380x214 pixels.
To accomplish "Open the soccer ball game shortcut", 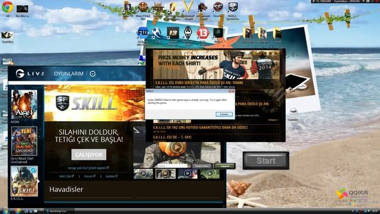I will pos(157,33).
